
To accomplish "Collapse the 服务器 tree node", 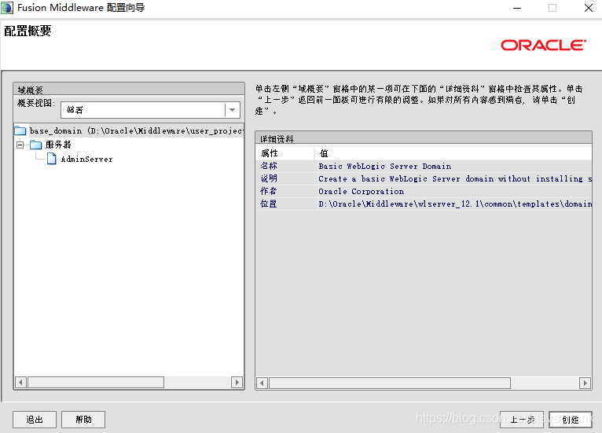I will [20, 145].
